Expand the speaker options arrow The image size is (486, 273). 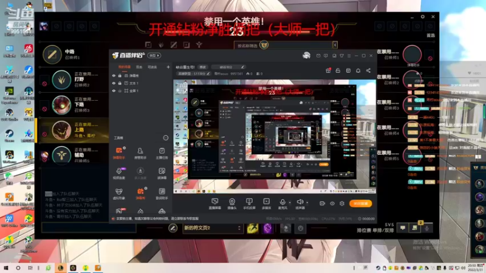[307, 203]
